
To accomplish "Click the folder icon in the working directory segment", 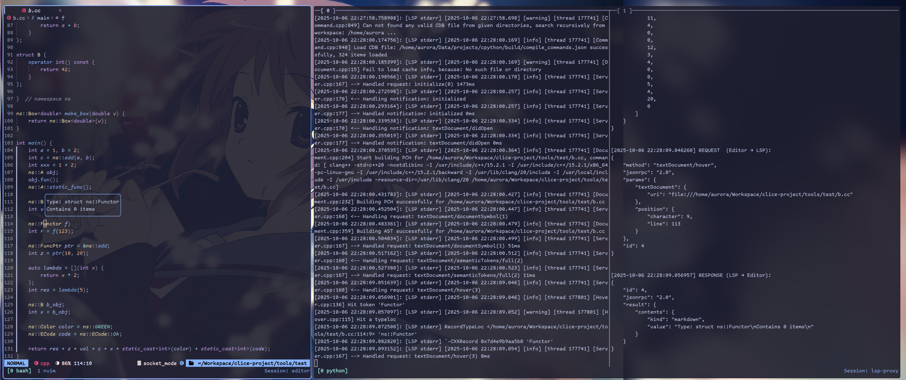I will [191, 364].
